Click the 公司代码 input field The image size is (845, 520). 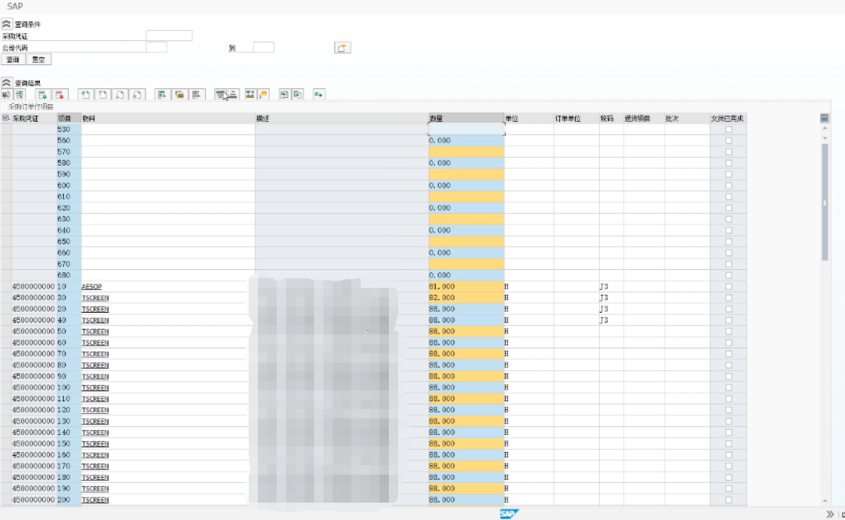click(156, 48)
